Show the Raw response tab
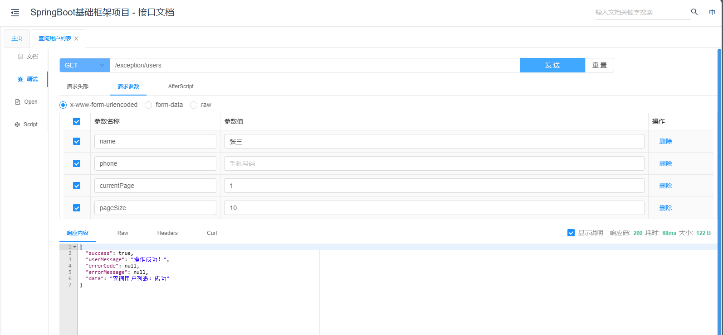The height and width of the screenshot is (335, 723). 123,233
